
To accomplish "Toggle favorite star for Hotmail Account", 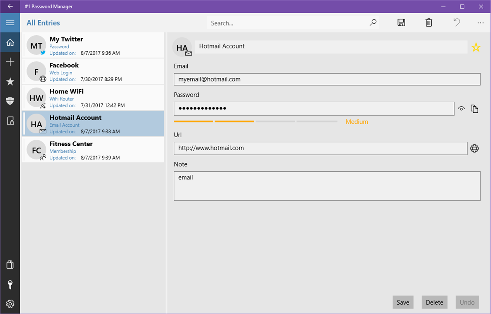I will pyautogui.click(x=476, y=47).
